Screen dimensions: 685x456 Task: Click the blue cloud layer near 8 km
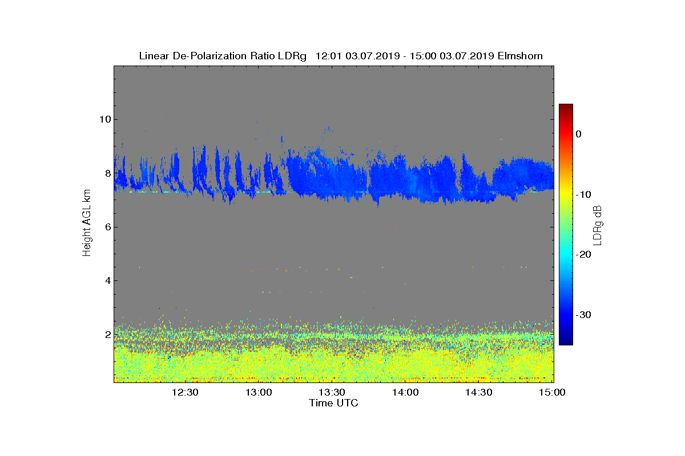click(334, 177)
